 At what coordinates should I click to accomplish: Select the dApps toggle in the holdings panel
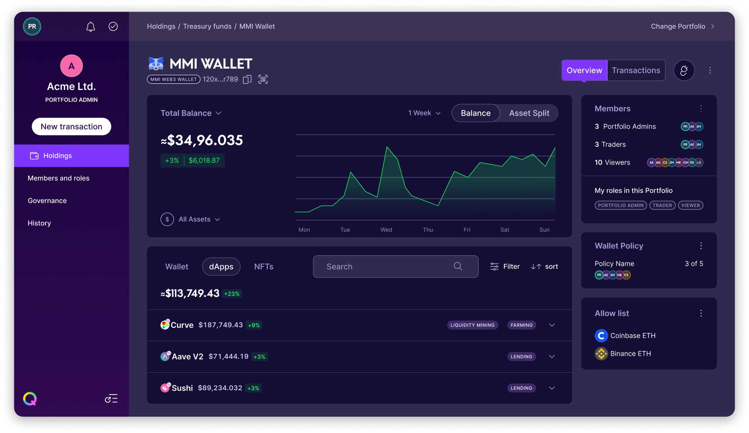tap(221, 267)
